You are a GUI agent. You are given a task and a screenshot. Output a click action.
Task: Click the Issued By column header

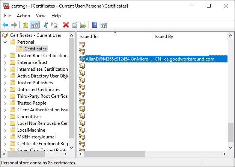click(x=188, y=36)
